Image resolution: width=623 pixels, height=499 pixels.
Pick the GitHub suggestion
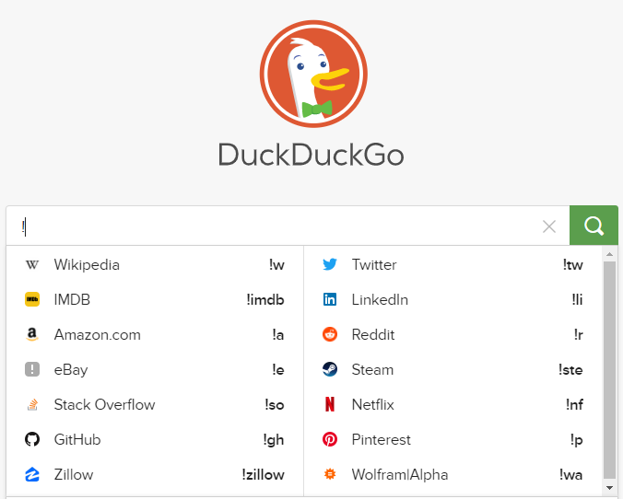coord(155,439)
